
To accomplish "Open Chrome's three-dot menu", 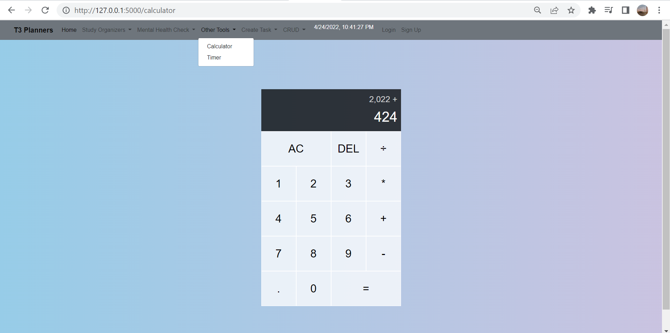I will (x=659, y=10).
